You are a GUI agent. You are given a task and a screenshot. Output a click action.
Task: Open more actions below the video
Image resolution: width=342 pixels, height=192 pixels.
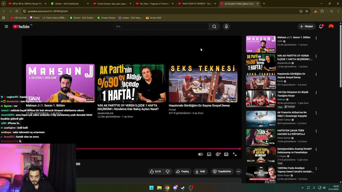[x=239, y=171]
